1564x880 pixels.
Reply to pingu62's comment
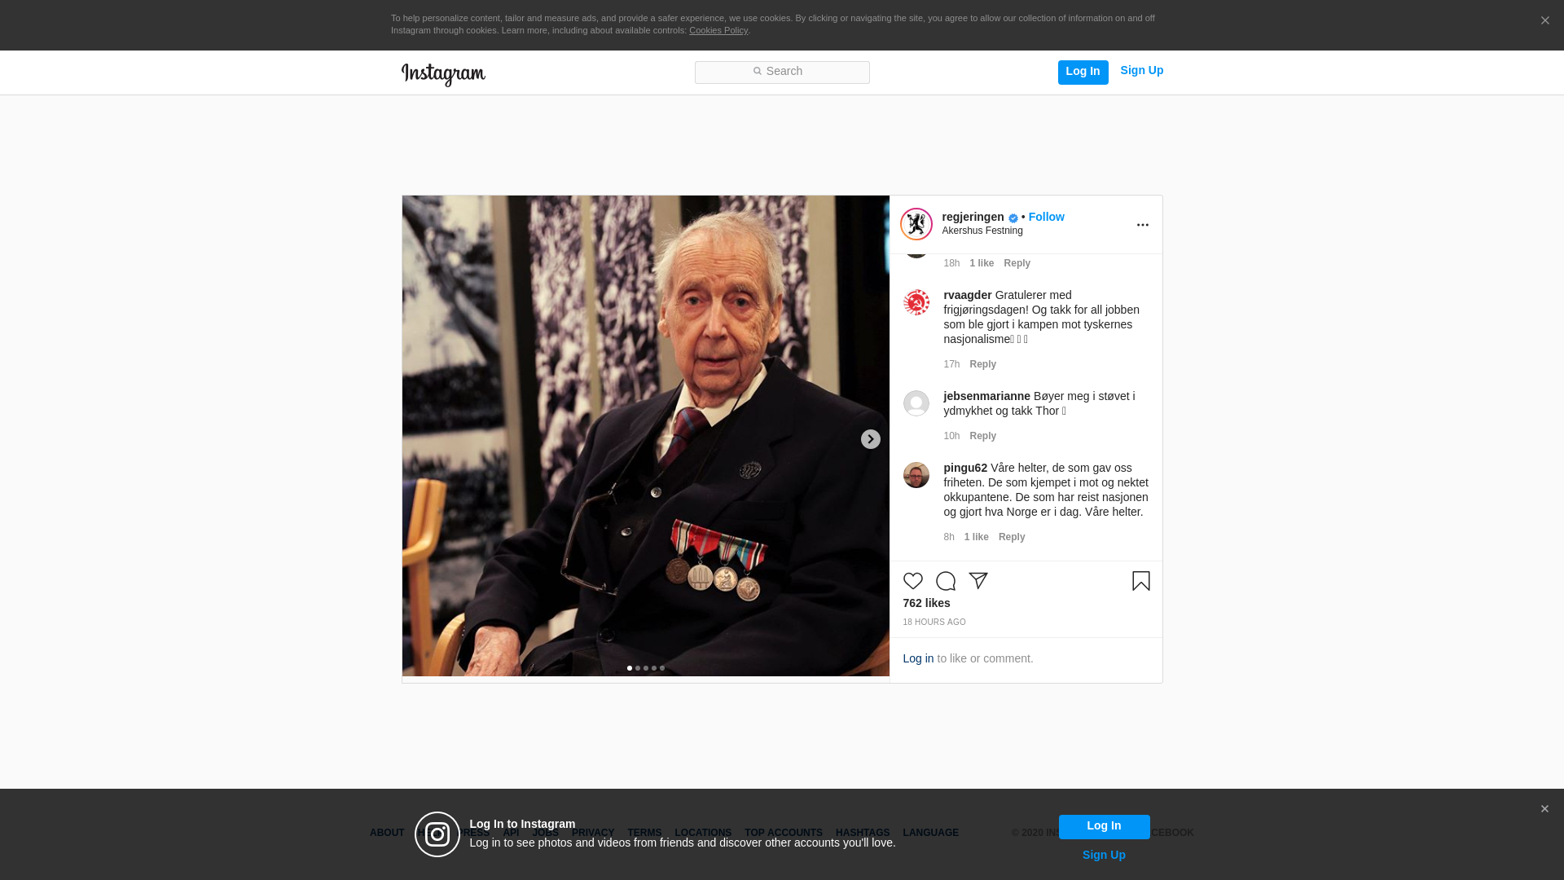click(x=1011, y=537)
